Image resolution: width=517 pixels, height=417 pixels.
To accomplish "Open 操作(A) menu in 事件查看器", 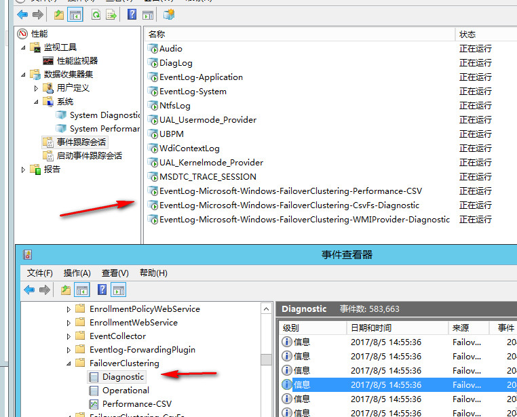I will click(x=77, y=273).
